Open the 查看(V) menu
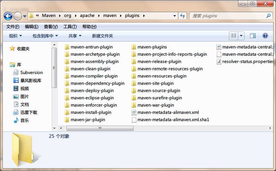The height and width of the screenshot is (171, 276). coord(51,27)
